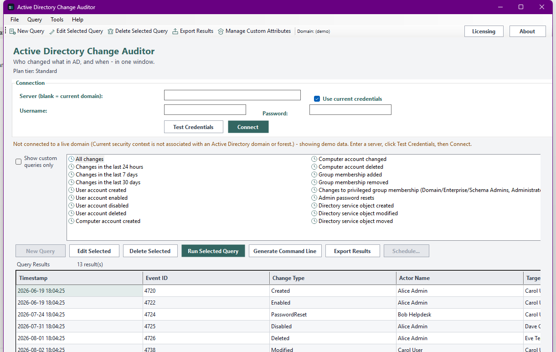Click the New Query toolbar icon
This screenshot has height=352, width=556.
click(13, 31)
